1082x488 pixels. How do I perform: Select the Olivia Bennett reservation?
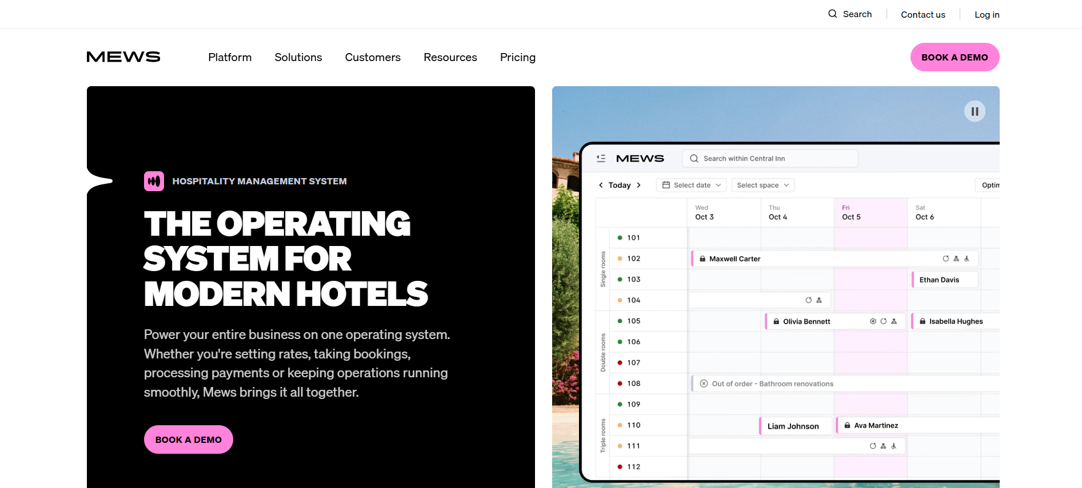[x=806, y=321]
